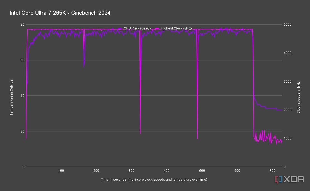This screenshot has width=310, height=191.
Task: Click the clock-speed dip bottom near 325 seconds
Action: (140, 133)
